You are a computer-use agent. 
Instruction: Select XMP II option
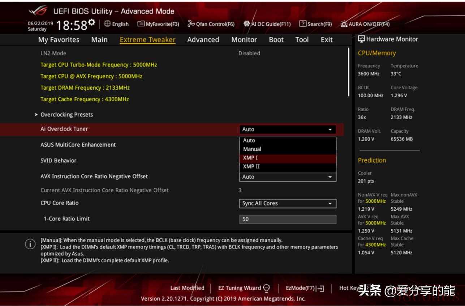point(288,167)
